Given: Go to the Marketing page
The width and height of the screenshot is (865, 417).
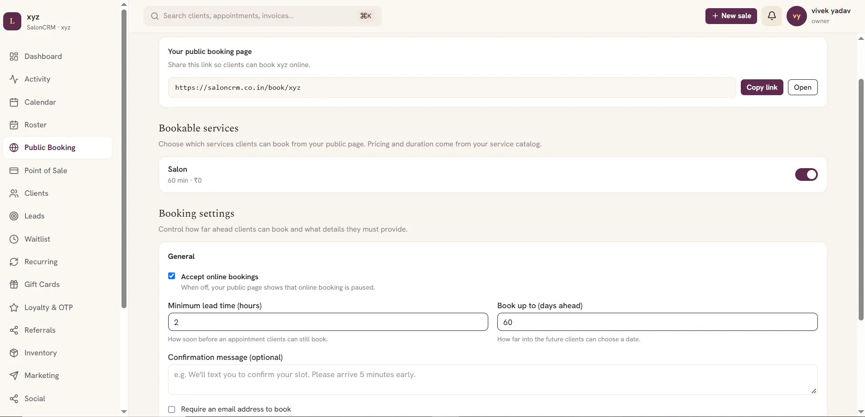Looking at the screenshot, I should coord(58,375).
